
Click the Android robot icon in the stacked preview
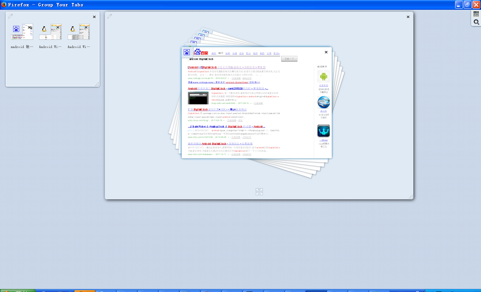tap(324, 77)
